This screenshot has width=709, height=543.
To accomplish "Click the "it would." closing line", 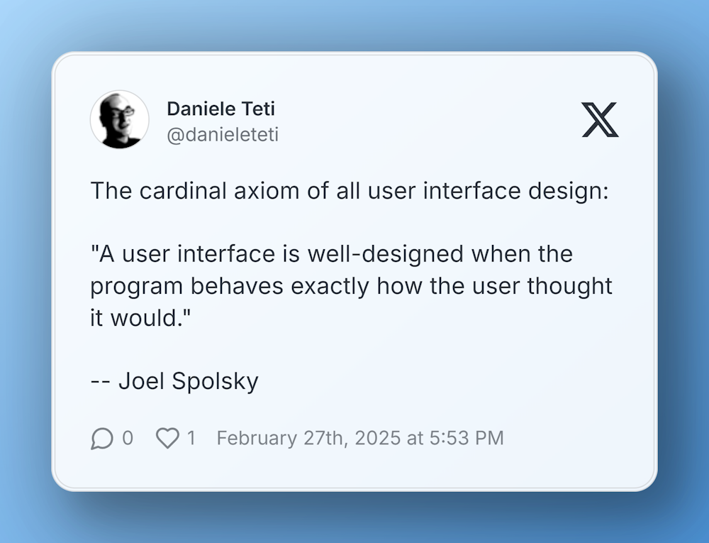I will [140, 318].
